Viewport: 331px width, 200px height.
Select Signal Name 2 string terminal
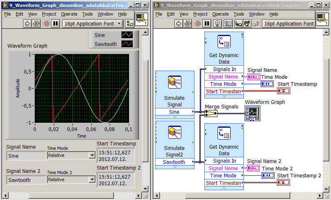(253, 168)
